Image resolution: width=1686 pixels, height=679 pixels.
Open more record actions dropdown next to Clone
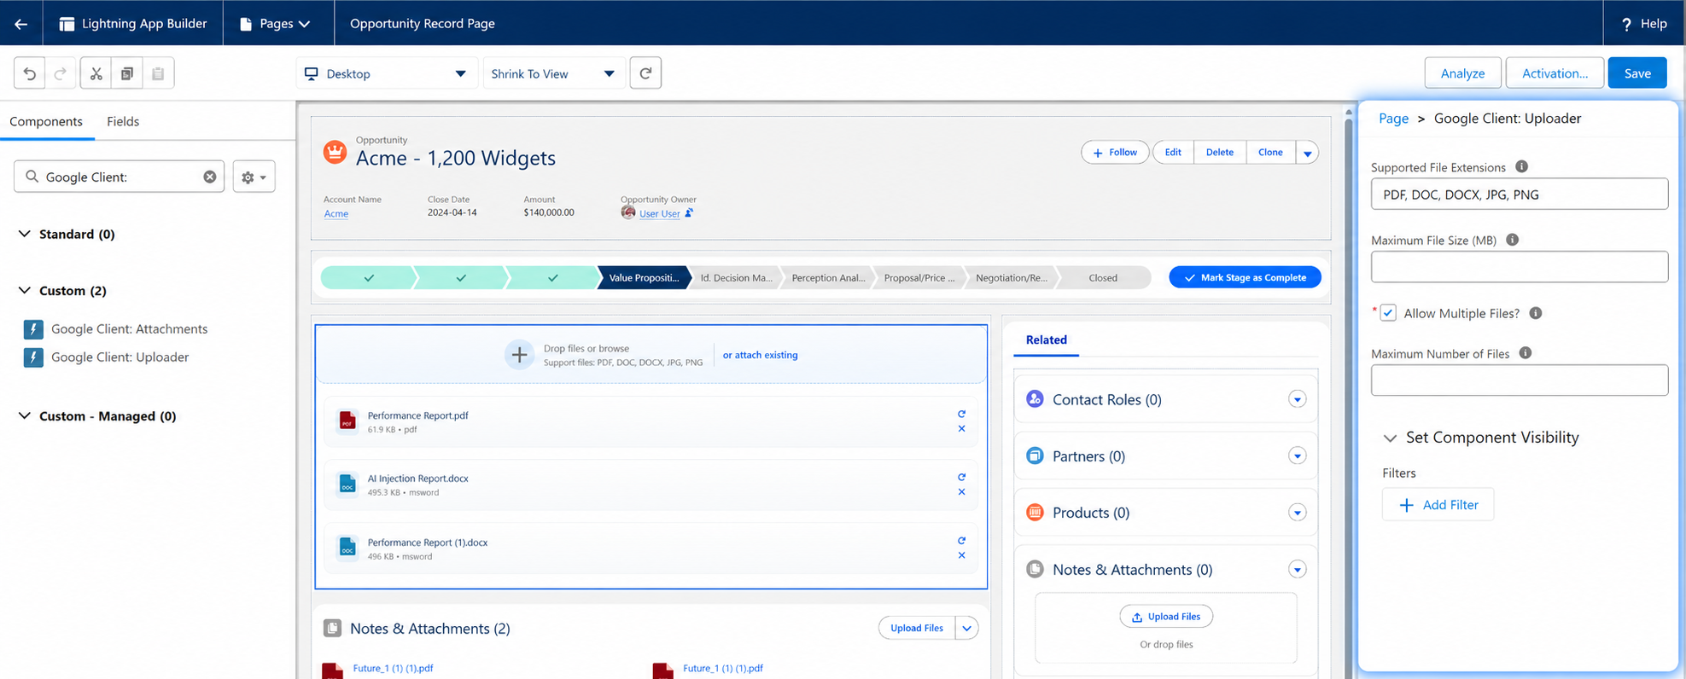(x=1307, y=153)
